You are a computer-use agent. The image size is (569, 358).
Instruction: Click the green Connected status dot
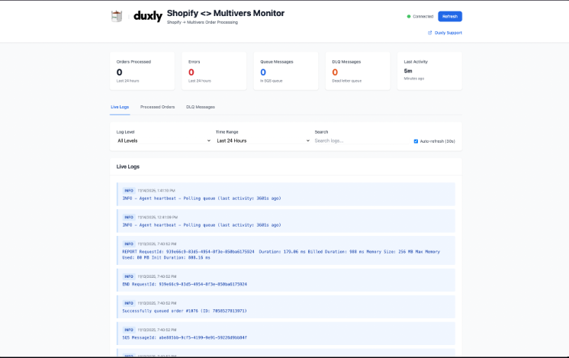[409, 16]
